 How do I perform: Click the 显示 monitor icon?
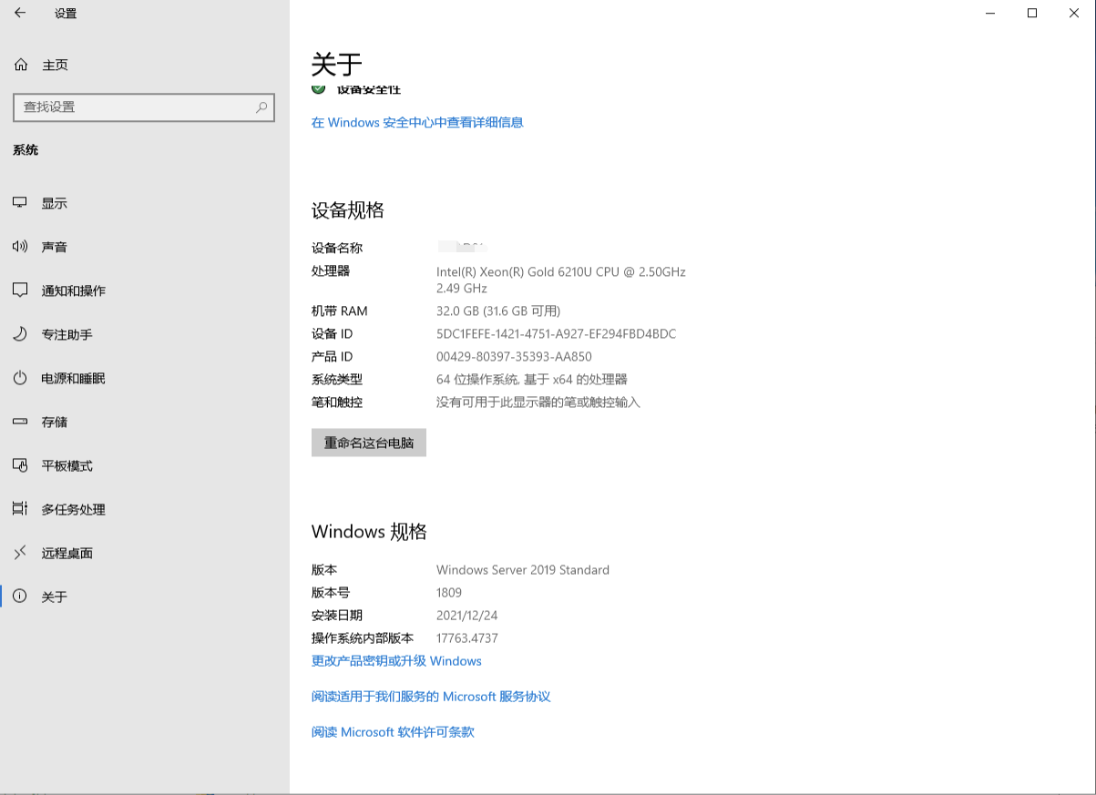20,203
